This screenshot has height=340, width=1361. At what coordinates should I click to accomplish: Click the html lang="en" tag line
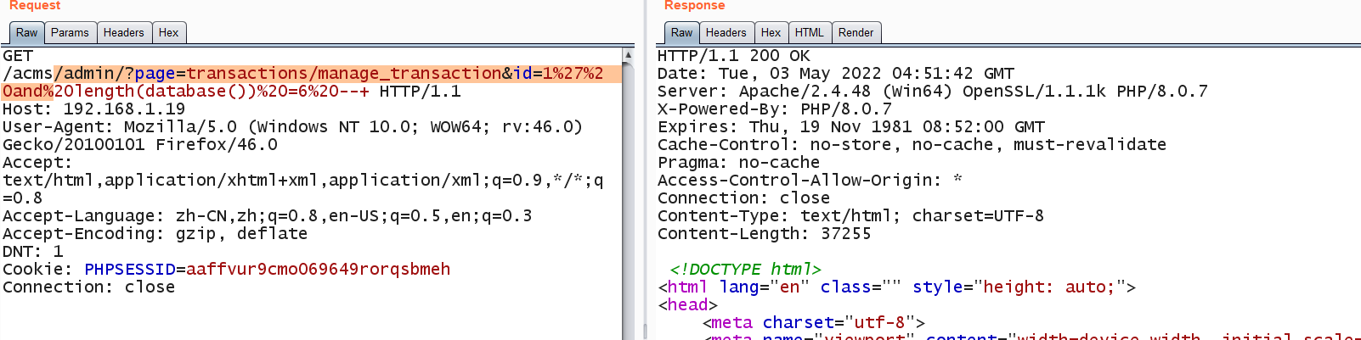[897, 287]
